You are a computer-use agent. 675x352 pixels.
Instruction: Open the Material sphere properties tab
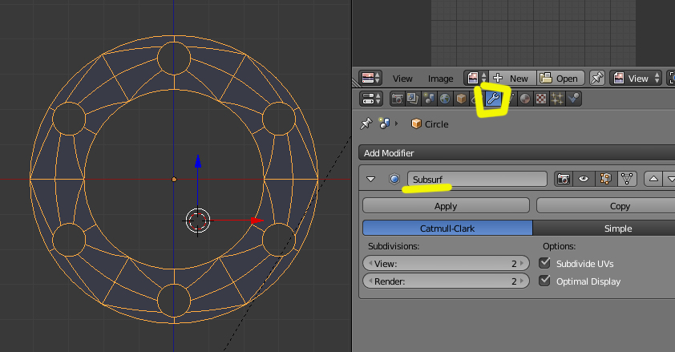pos(525,99)
